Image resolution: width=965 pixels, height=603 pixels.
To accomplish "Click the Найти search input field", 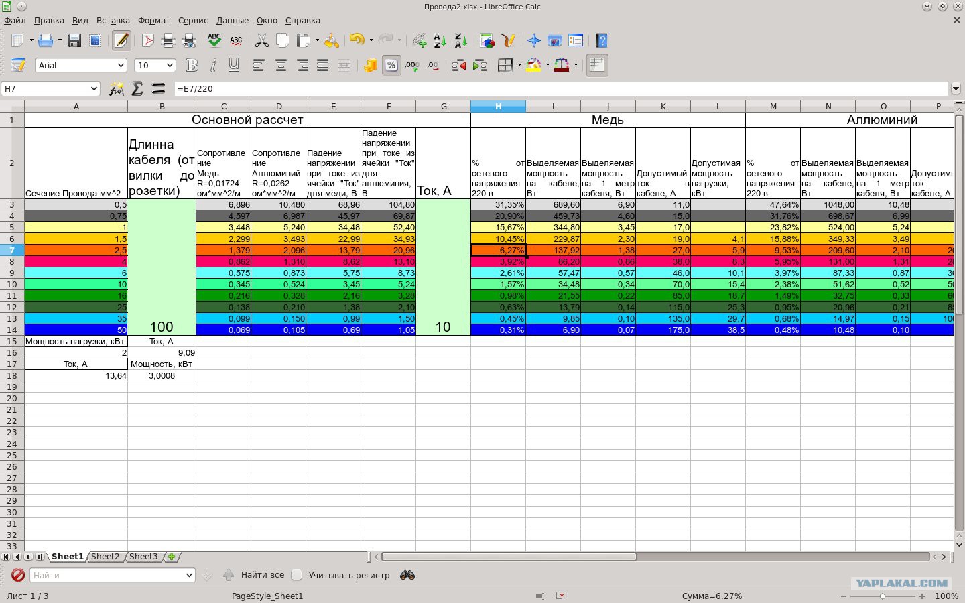I will click(106, 575).
